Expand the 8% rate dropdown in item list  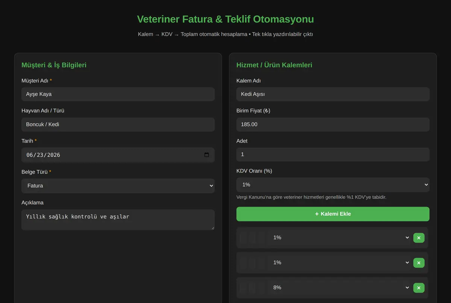339,288
